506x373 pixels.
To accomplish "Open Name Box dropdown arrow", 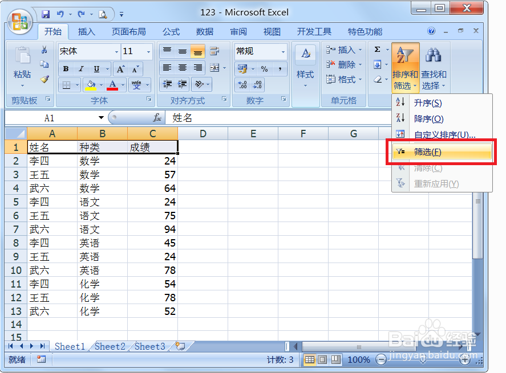I will (x=101, y=117).
